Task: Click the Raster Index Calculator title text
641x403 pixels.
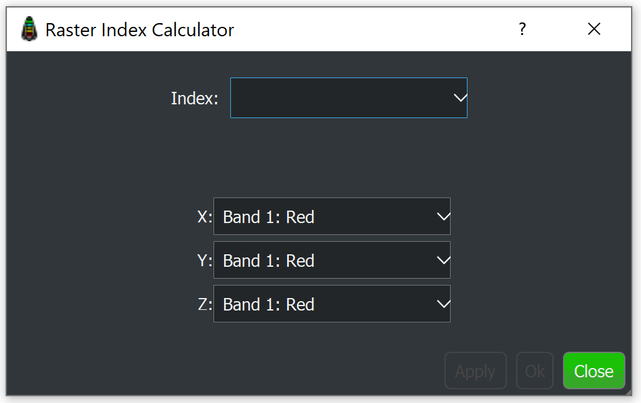Action: pyautogui.click(x=140, y=29)
